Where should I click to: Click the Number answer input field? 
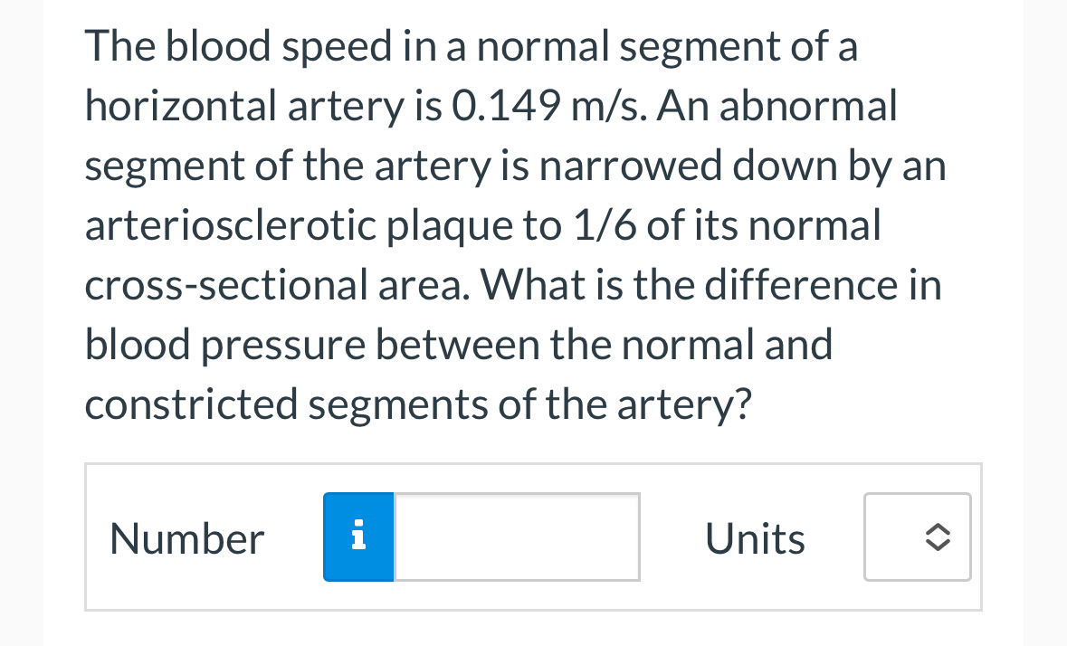(516, 537)
